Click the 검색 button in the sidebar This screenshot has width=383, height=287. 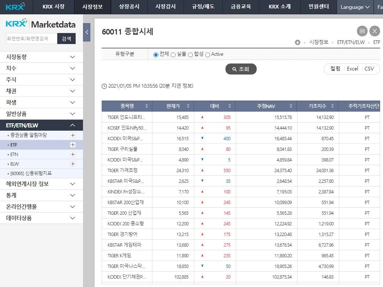66,39
